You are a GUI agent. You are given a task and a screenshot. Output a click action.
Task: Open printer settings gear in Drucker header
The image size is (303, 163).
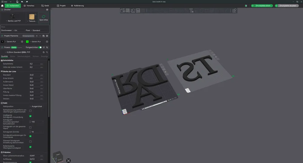pyautogui.click(x=47, y=10)
